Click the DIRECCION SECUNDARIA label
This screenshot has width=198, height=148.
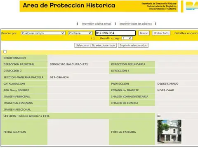tap(128, 65)
